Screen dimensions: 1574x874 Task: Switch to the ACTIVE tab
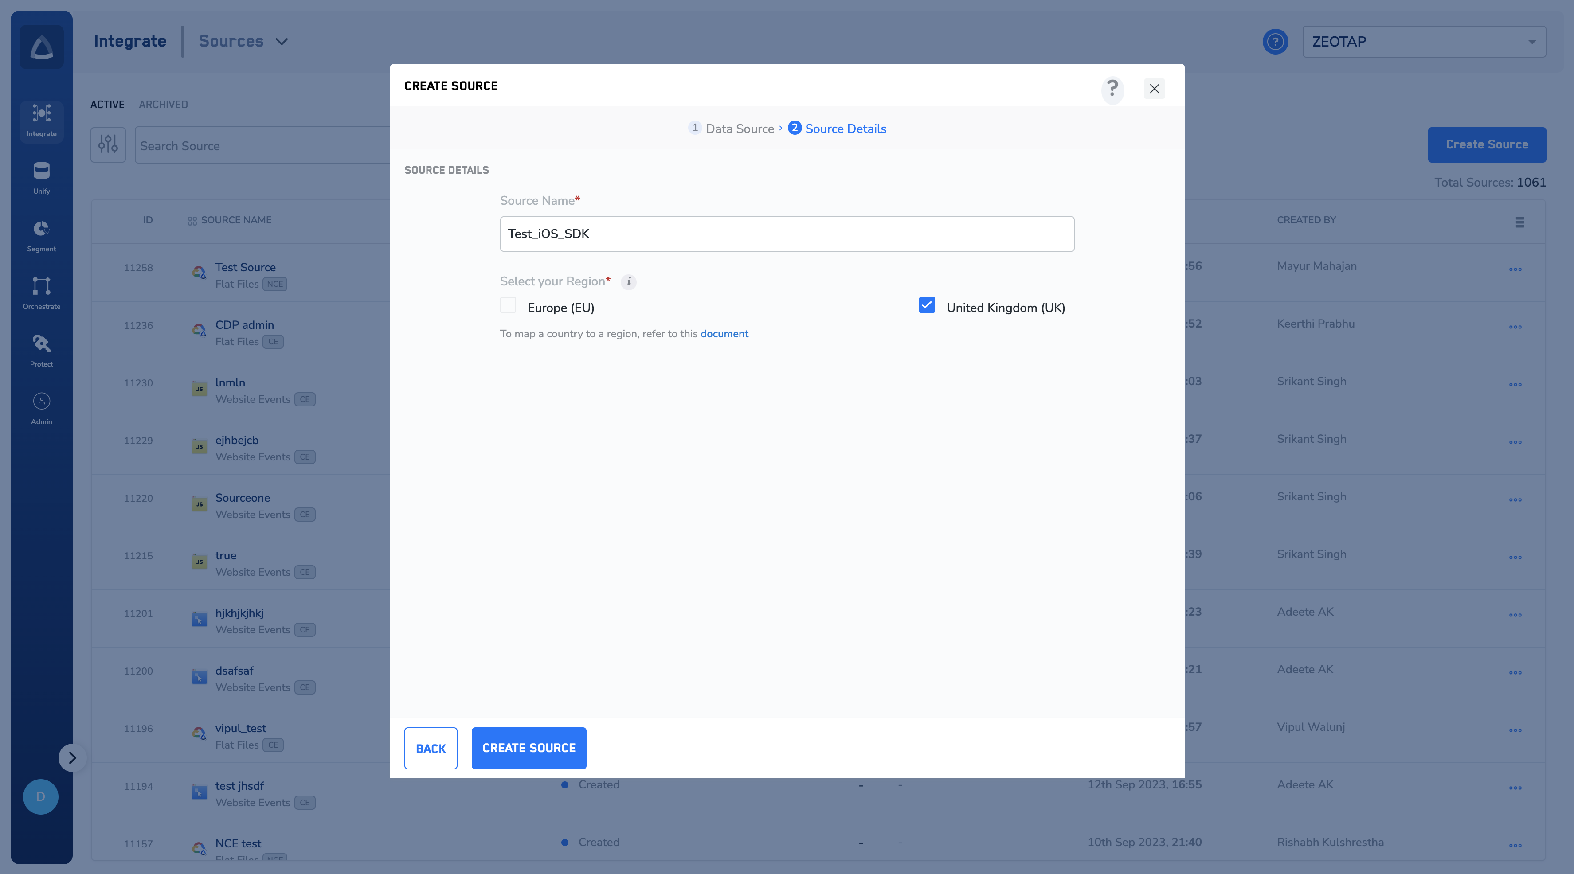tap(108, 105)
